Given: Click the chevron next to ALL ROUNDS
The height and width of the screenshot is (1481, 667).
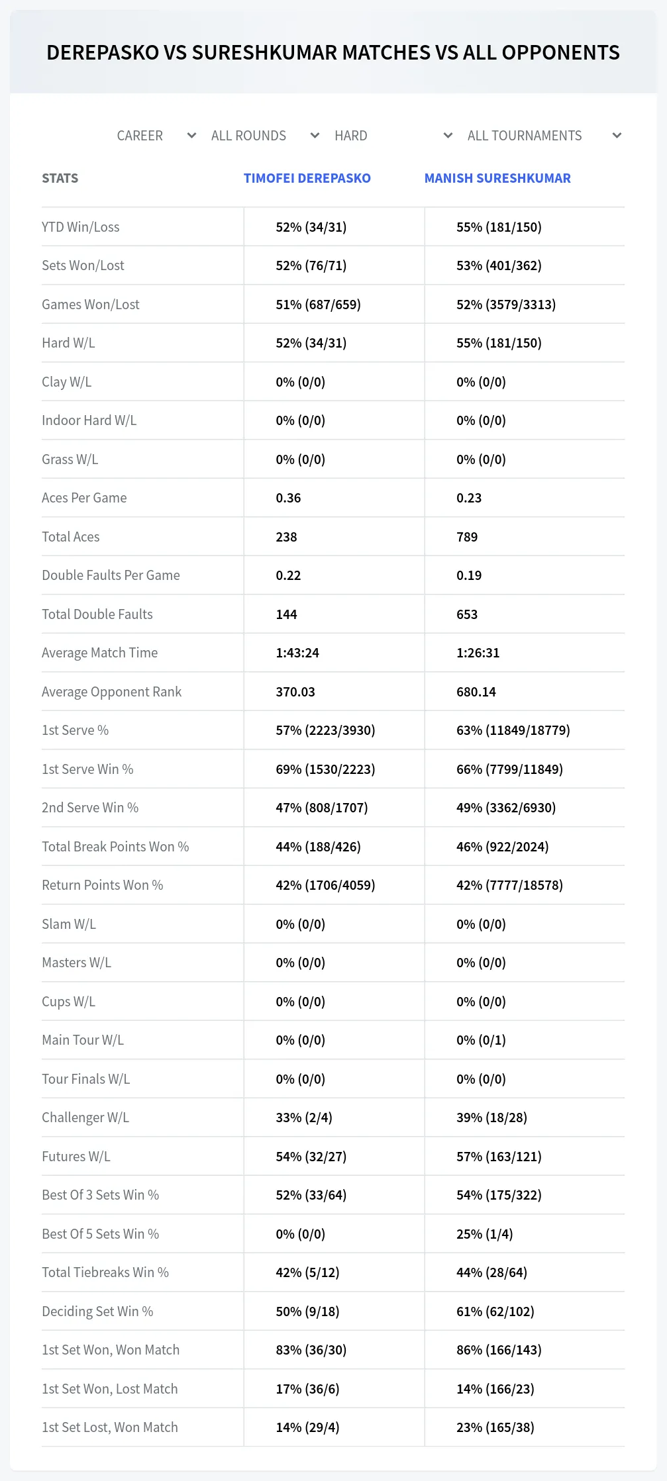Looking at the screenshot, I should coord(315,136).
